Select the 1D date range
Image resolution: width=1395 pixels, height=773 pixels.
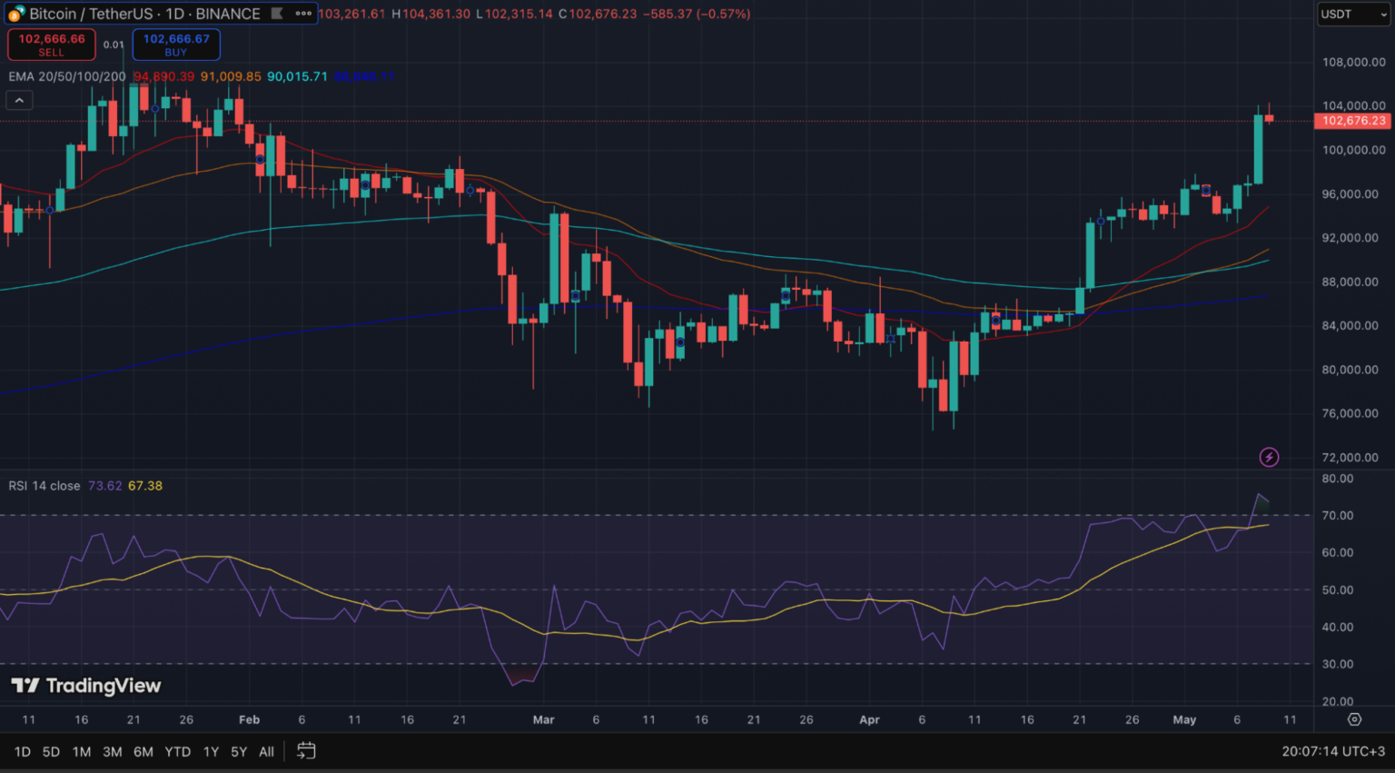point(23,751)
